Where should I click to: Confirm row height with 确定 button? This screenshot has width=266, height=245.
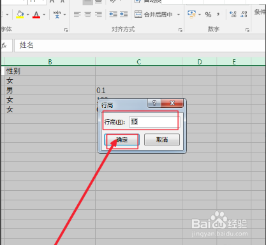122,140
